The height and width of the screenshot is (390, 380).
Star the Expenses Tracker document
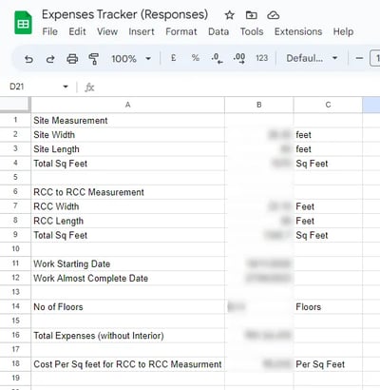[x=229, y=15]
